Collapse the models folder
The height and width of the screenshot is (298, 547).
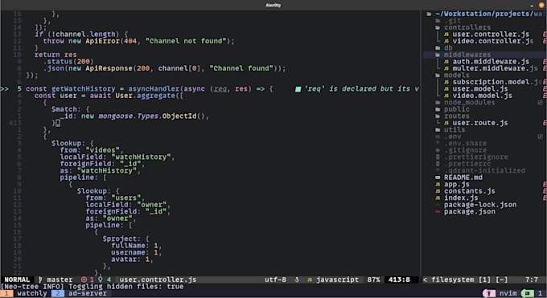[456, 76]
